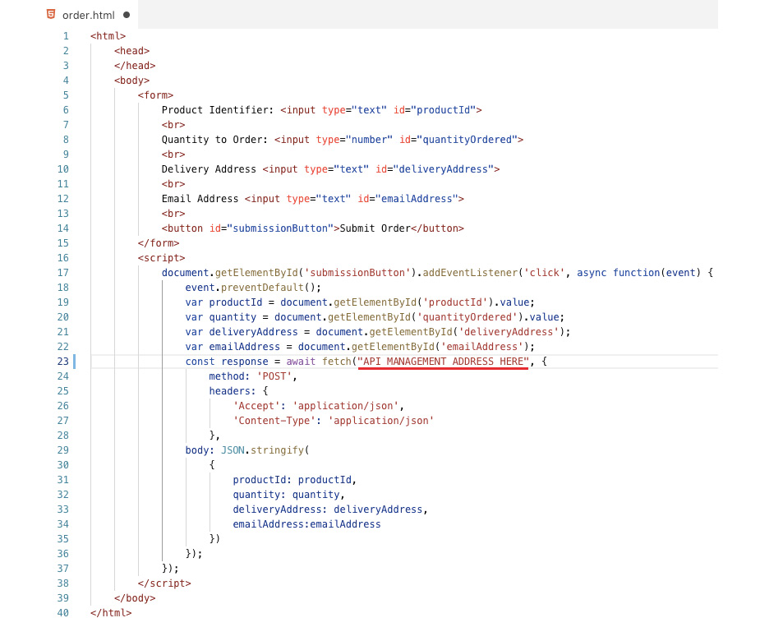Screen dimensions: 760x627
Task: Click the "API MANAGEMENT ADDRESS HERE" string
Action: click(x=444, y=362)
